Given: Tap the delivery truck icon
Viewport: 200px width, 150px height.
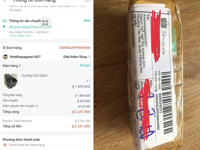Looking at the screenshot, I should 4,21.
